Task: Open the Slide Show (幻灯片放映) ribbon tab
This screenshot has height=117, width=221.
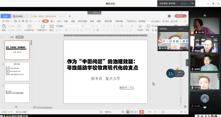Action: coord(82,21)
